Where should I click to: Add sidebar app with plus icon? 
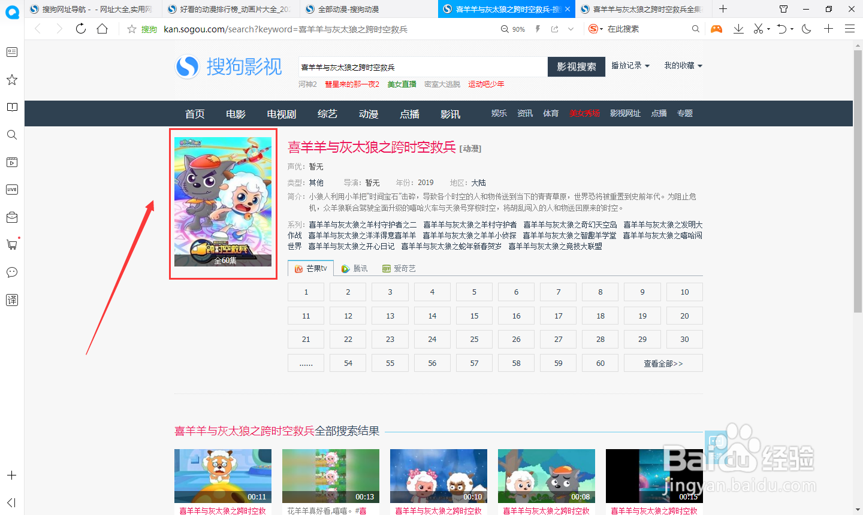(x=12, y=475)
